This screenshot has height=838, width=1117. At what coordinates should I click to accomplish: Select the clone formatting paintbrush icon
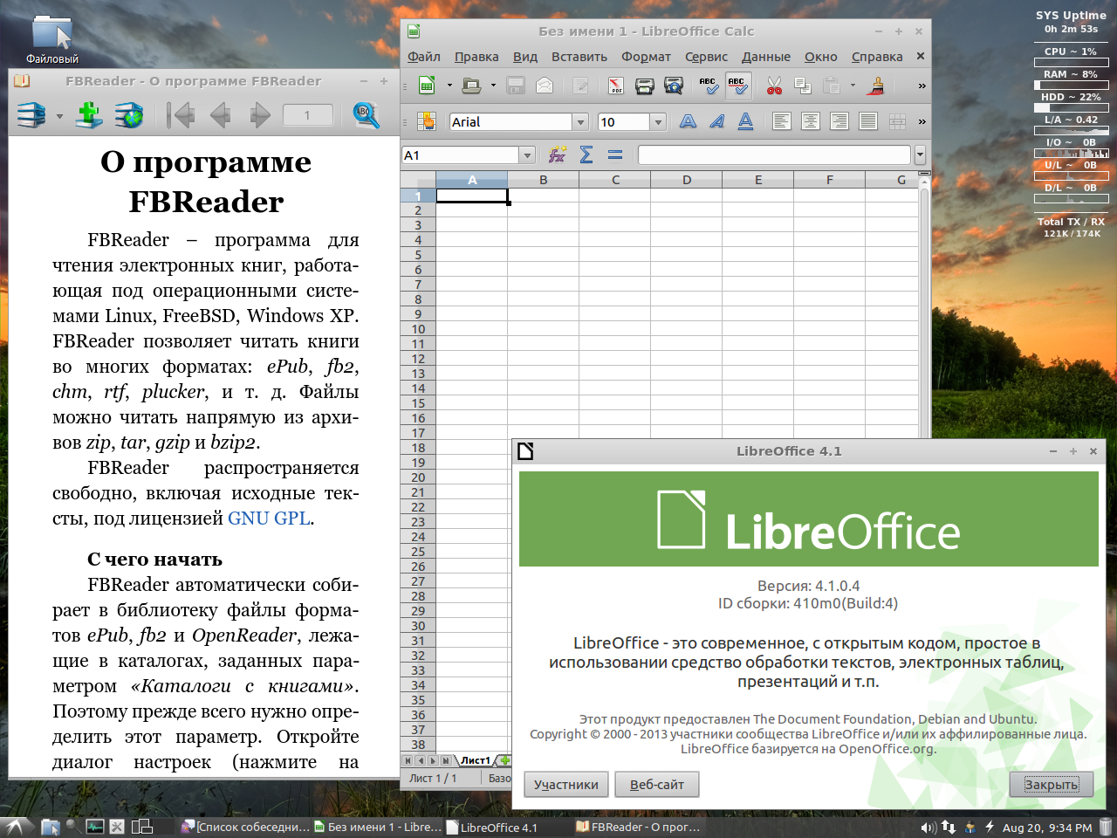pos(876,86)
